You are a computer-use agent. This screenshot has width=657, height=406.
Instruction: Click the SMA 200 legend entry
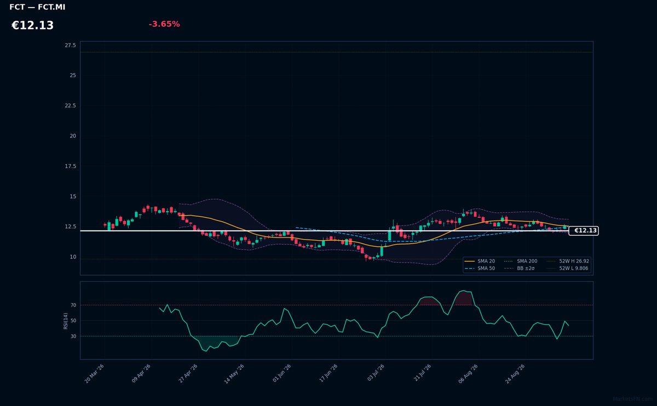pyautogui.click(x=520, y=261)
